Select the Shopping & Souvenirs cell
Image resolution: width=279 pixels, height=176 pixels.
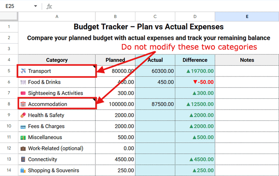pos(57,170)
